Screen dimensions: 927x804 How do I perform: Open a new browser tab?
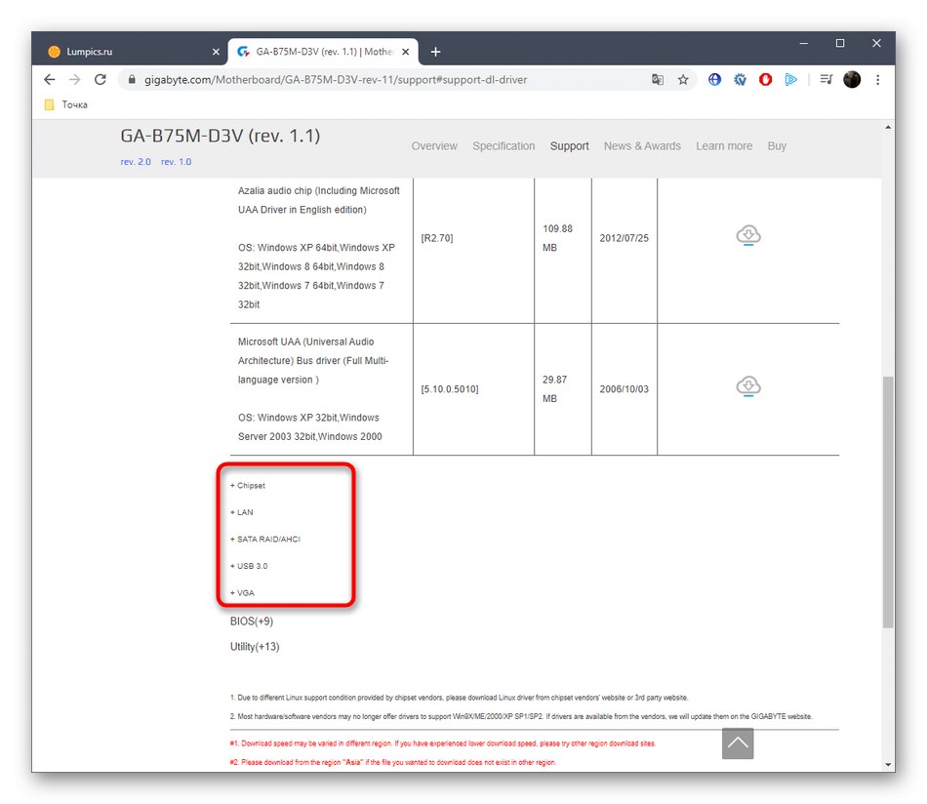point(436,52)
